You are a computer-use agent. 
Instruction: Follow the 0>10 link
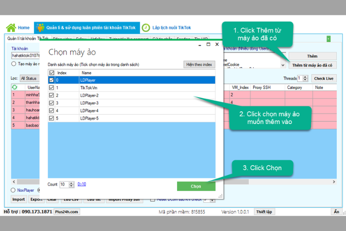82,184
